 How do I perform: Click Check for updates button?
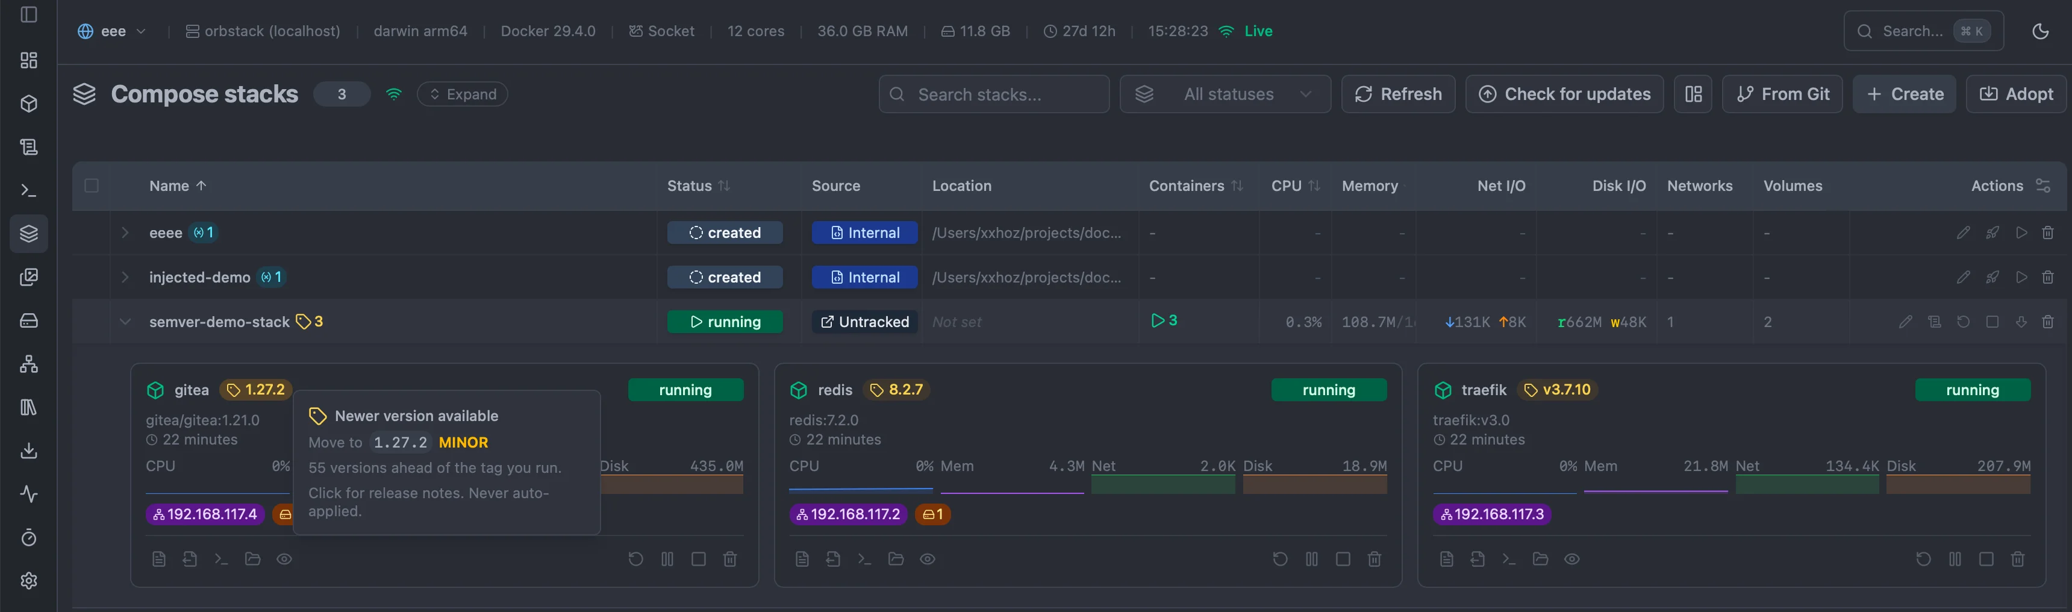pos(1564,94)
